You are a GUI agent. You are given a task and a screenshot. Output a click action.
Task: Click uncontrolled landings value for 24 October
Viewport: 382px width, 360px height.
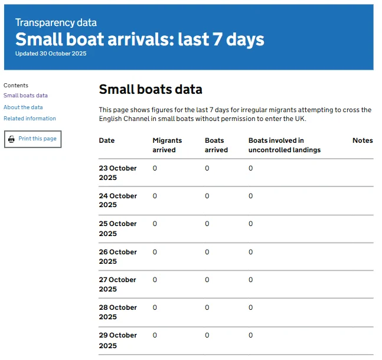tap(251, 196)
